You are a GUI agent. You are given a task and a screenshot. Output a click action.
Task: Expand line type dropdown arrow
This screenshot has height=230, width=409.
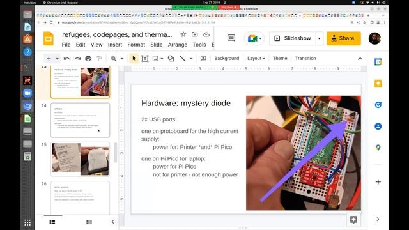click(191, 59)
